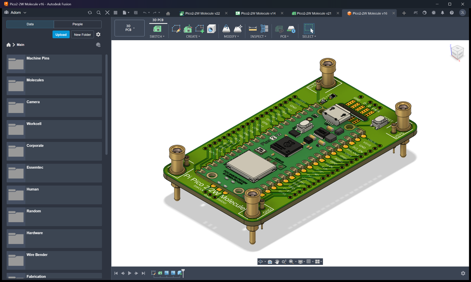
Task: Open a new design tab with plus
Action: [x=404, y=13]
